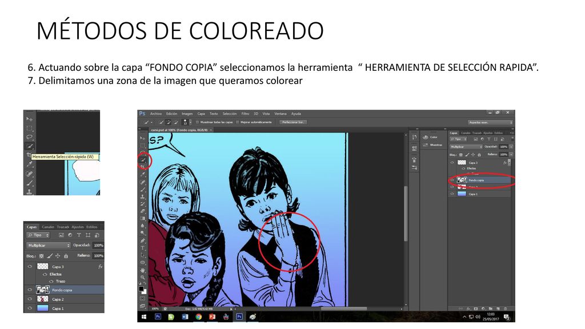
Task: Select the Eraser tool in main Photoshop toolbar
Action: coord(142,211)
